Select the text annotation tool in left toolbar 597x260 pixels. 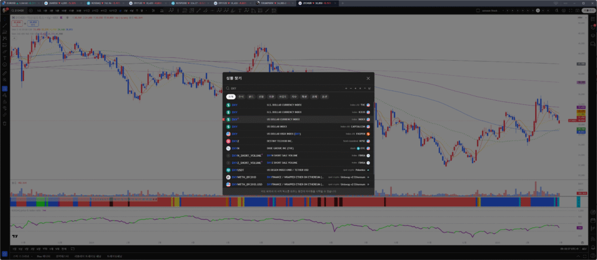(x=5, y=58)
